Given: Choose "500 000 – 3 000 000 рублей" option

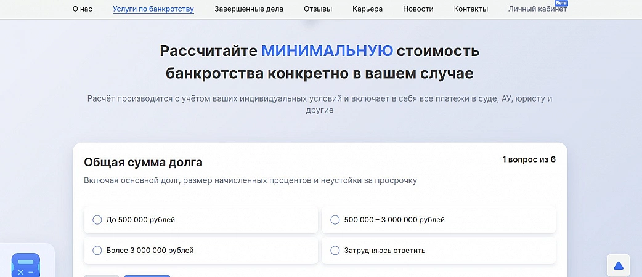Looking at the screenshot, I should pyautogui.click(x=335, y=220).
